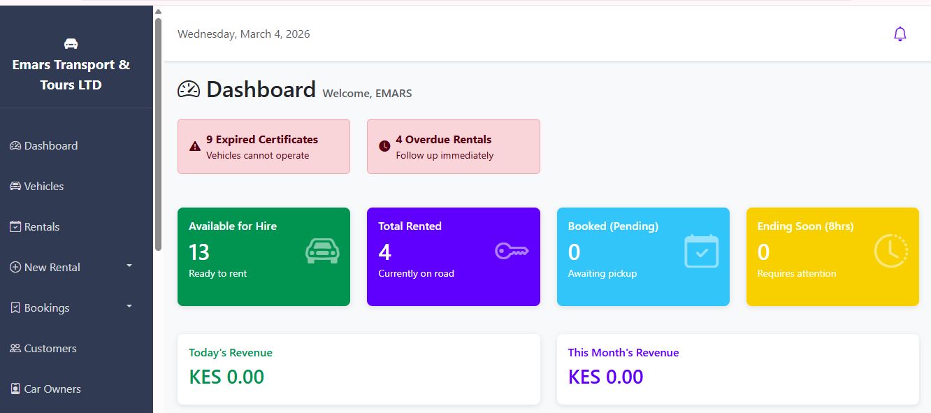Click the warning triangle on Expired Certificates
This screenshot has width=931, height=413.
(195, 146)
